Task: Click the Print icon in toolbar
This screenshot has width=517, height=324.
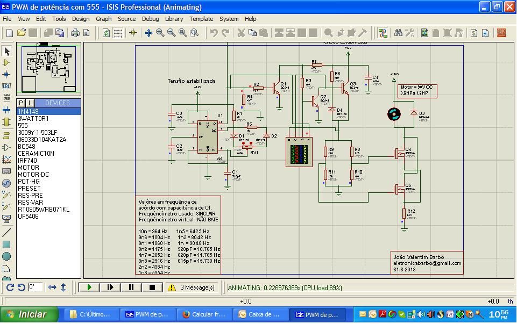Action: click(x=75, y=33)
